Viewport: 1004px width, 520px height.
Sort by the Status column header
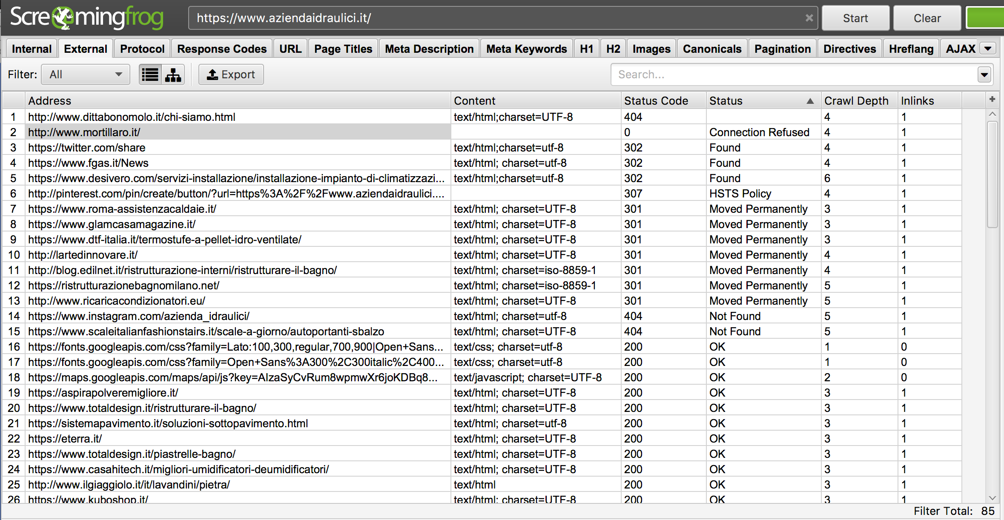pos(763,101)
